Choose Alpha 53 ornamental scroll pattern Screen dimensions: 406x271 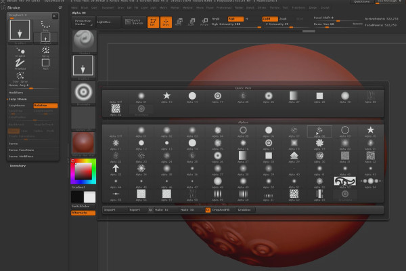point(345,182)
